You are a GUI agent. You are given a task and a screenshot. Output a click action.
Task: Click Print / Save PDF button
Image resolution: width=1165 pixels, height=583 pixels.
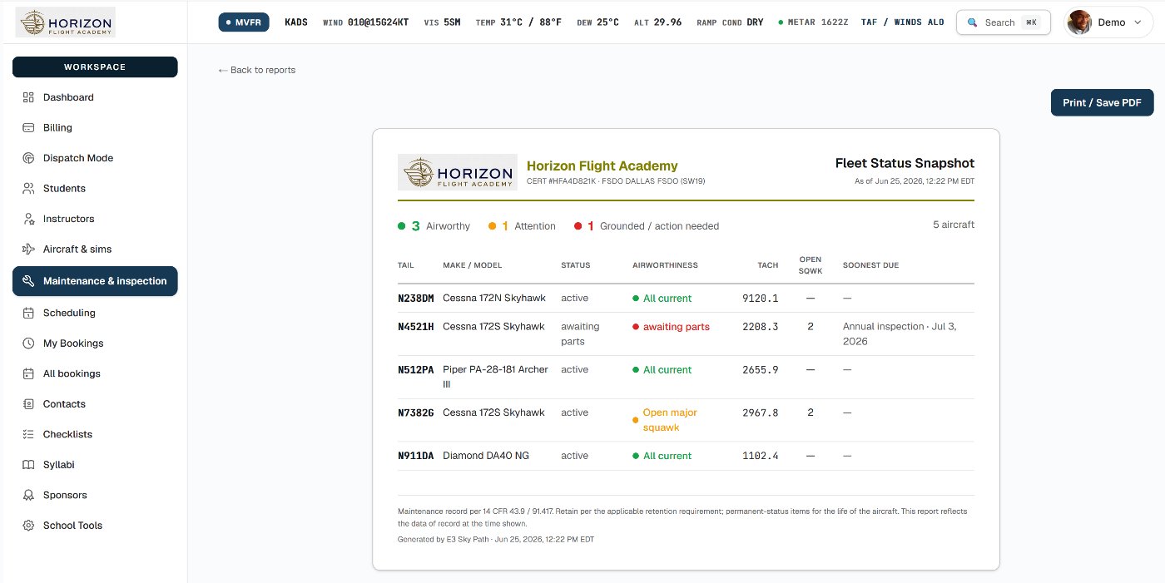pos(1102,102)
